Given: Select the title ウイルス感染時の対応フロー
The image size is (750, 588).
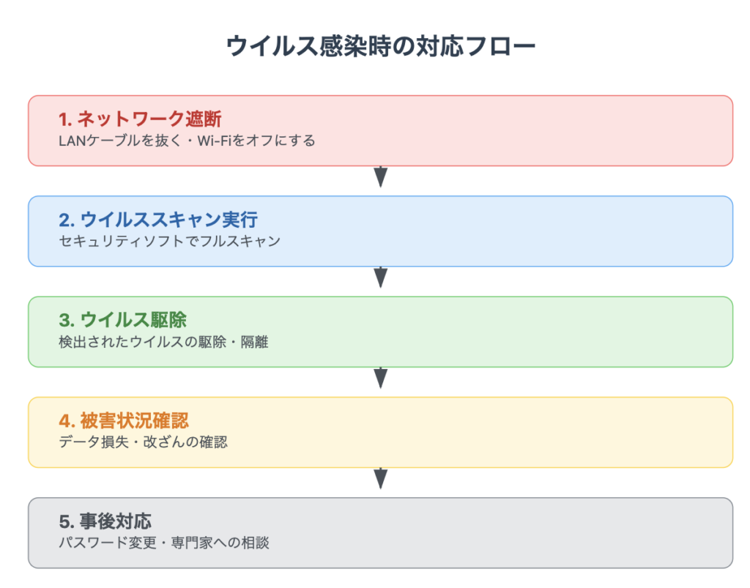Looking at the screenshot, I should tap(380, 46).
